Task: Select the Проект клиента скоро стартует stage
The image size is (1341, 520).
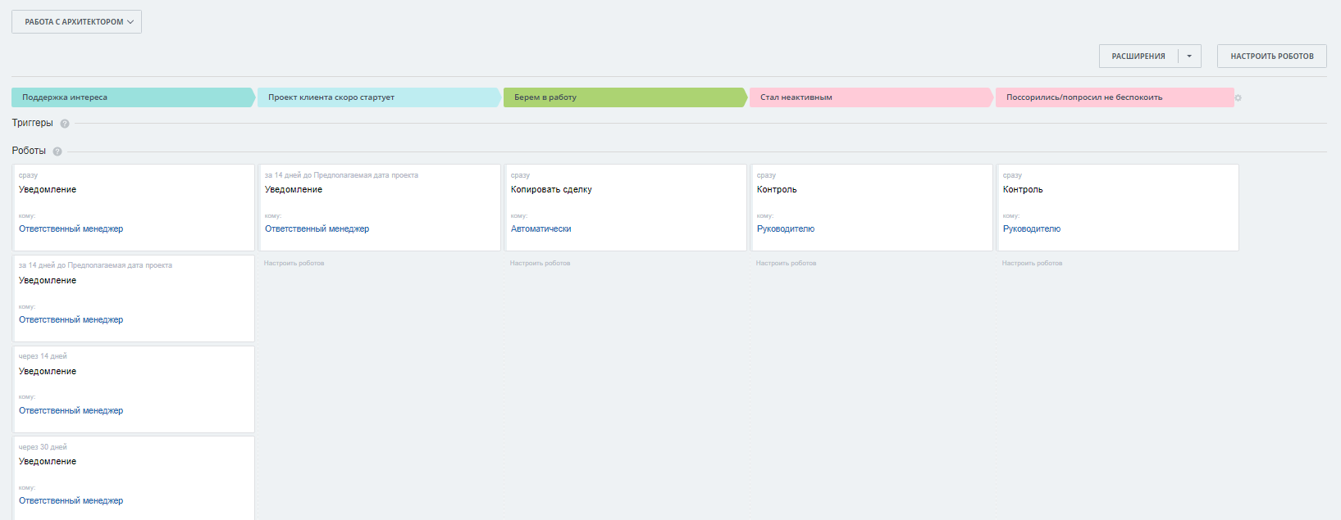Action: (x=377, y=97)
